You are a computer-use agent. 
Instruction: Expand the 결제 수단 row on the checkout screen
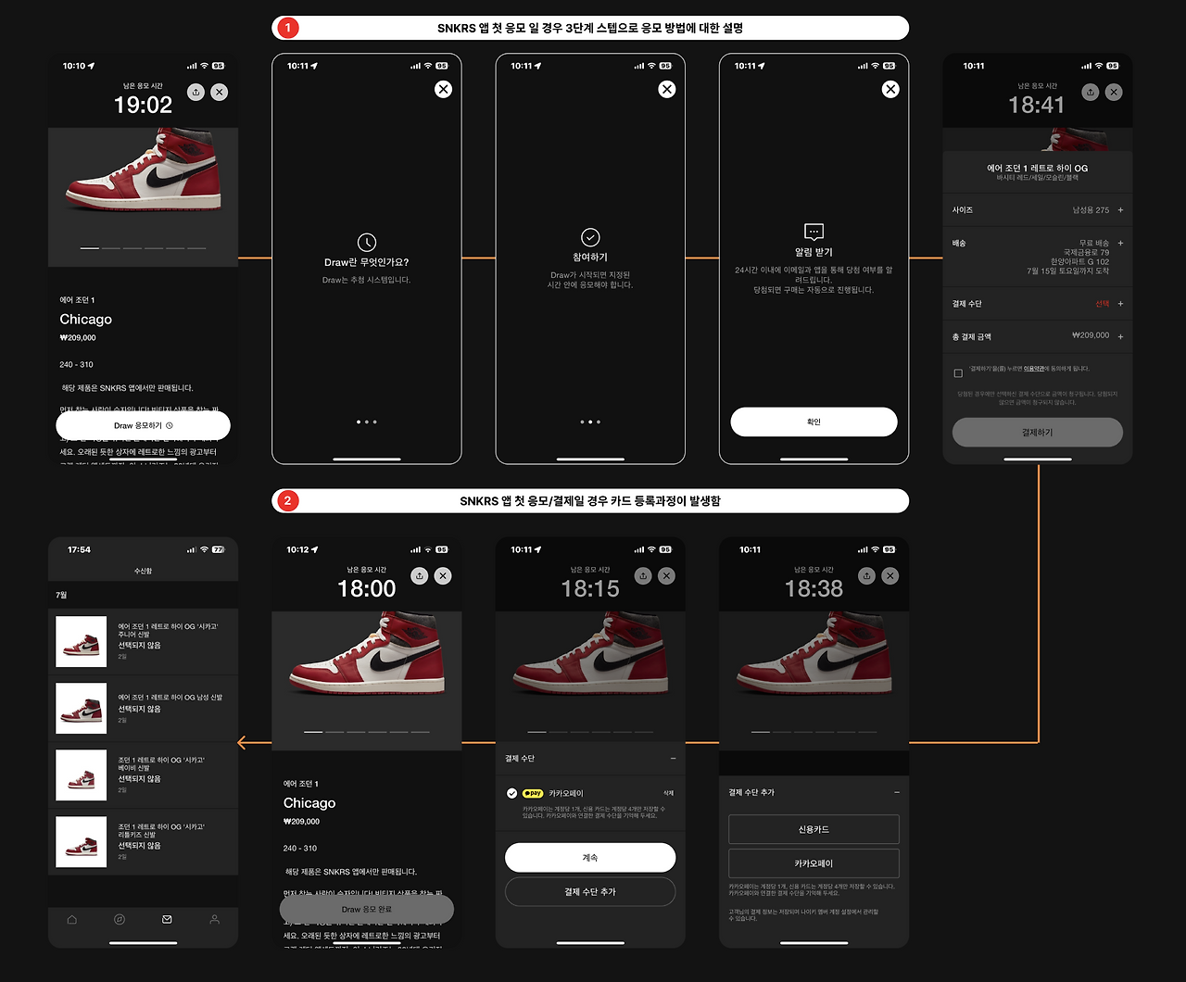[1120, 304]
